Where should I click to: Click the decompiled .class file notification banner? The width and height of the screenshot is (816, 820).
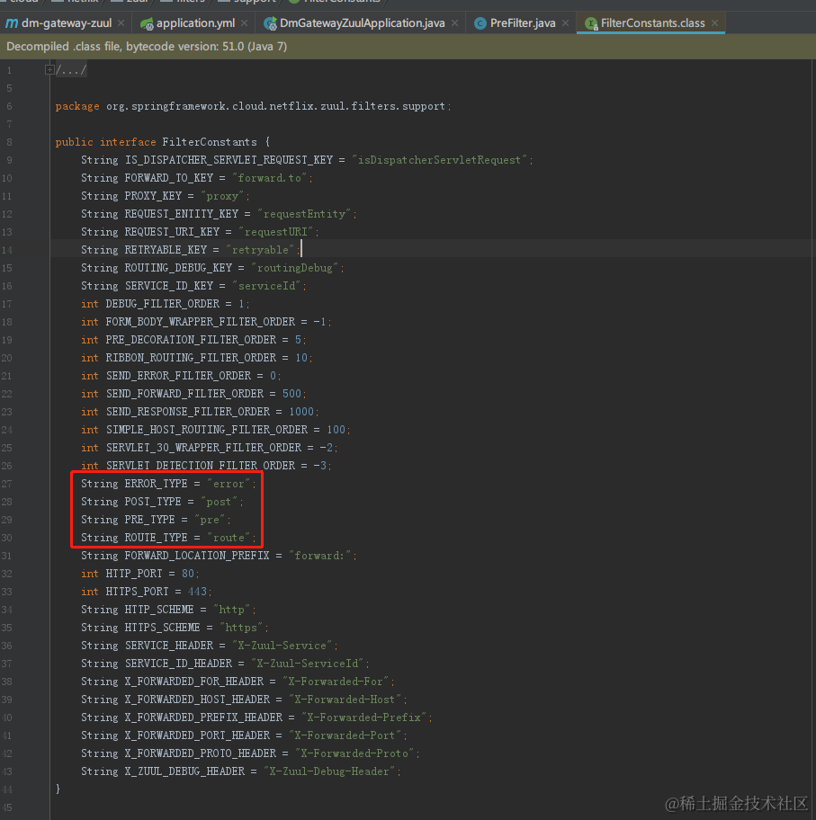pyautogui.click(x=408, y=47)
